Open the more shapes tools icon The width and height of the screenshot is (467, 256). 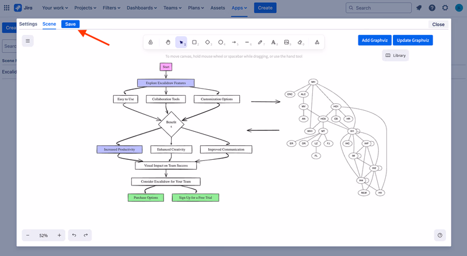click(x=317, y=42)
